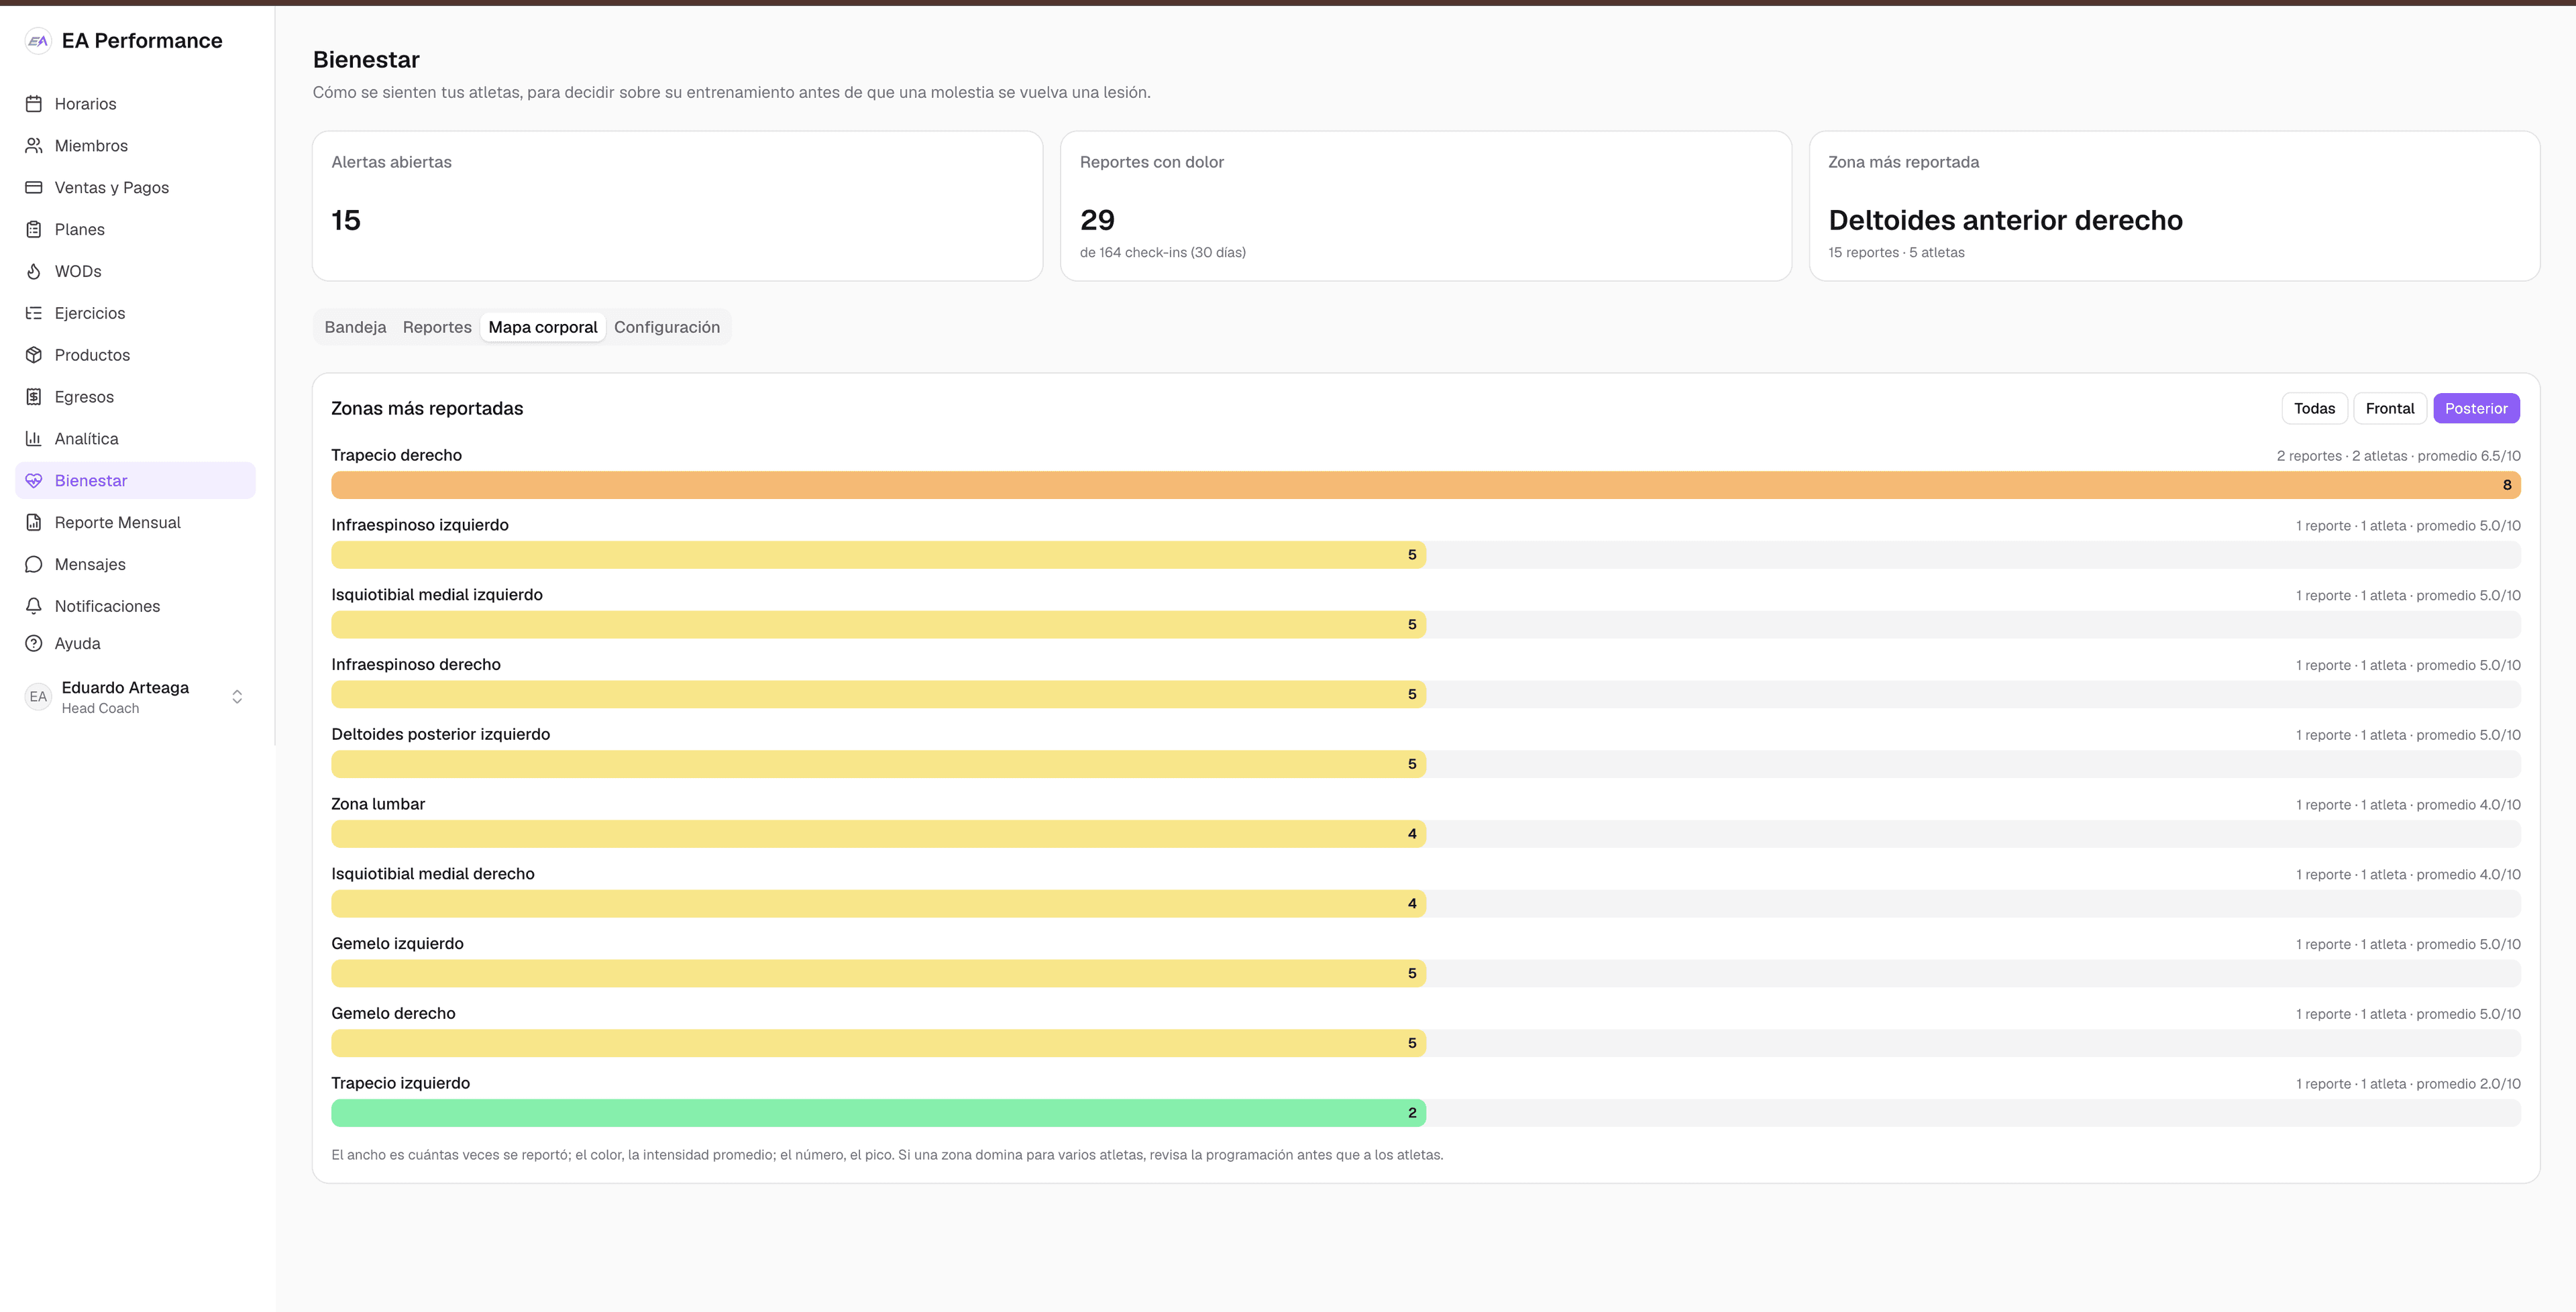Screen dimensions: 2576x1312
Task: Select the Mapa corporal tab
Action: pos(543,328)
